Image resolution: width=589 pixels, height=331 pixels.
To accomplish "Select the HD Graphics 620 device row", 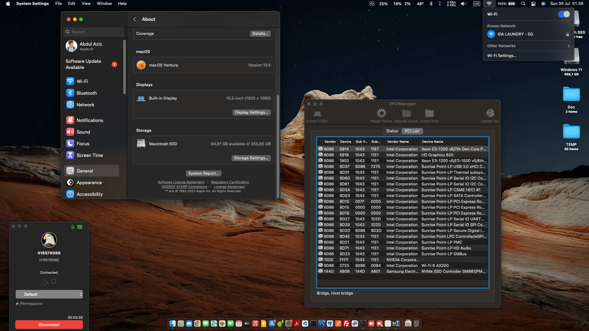I will tap(403, 155).
